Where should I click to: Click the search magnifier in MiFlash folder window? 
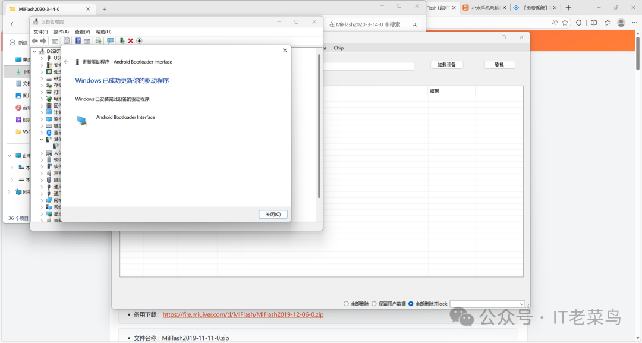pyautogui.click(x=414, y=24)
